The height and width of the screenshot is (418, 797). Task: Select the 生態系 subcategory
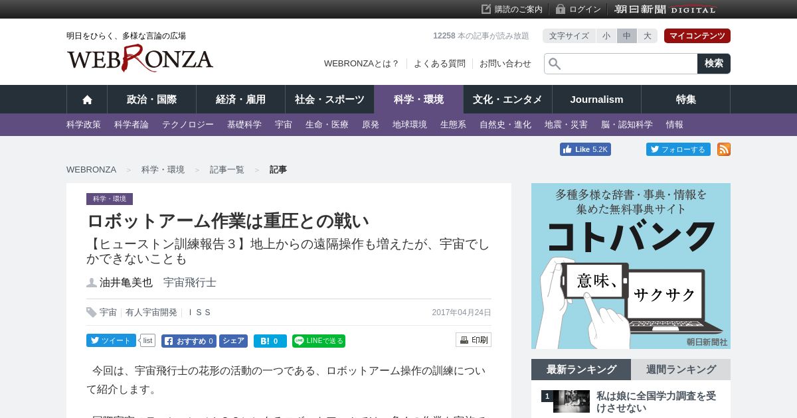pos(453,125)
